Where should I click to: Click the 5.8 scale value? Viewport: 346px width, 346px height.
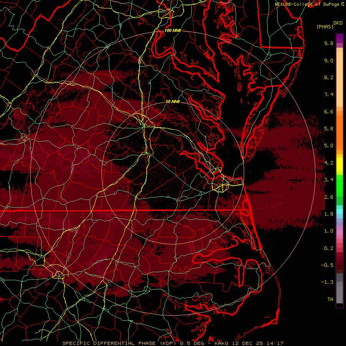pyautogui.click(x=329, y=129)
